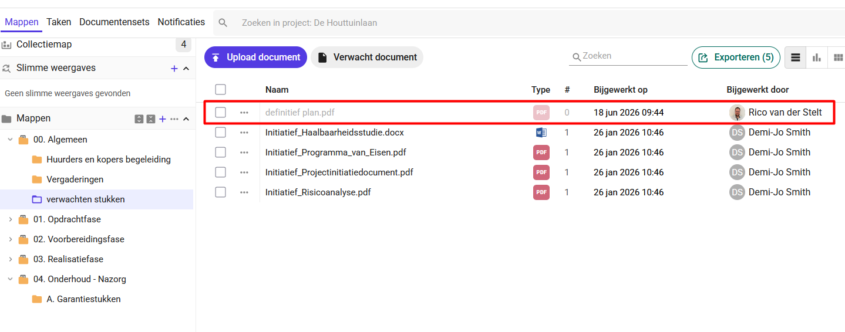845x332 pixels.
Task: Collapse the 04. Onderhoud - Nazorg folder
Action: [10, 279]
